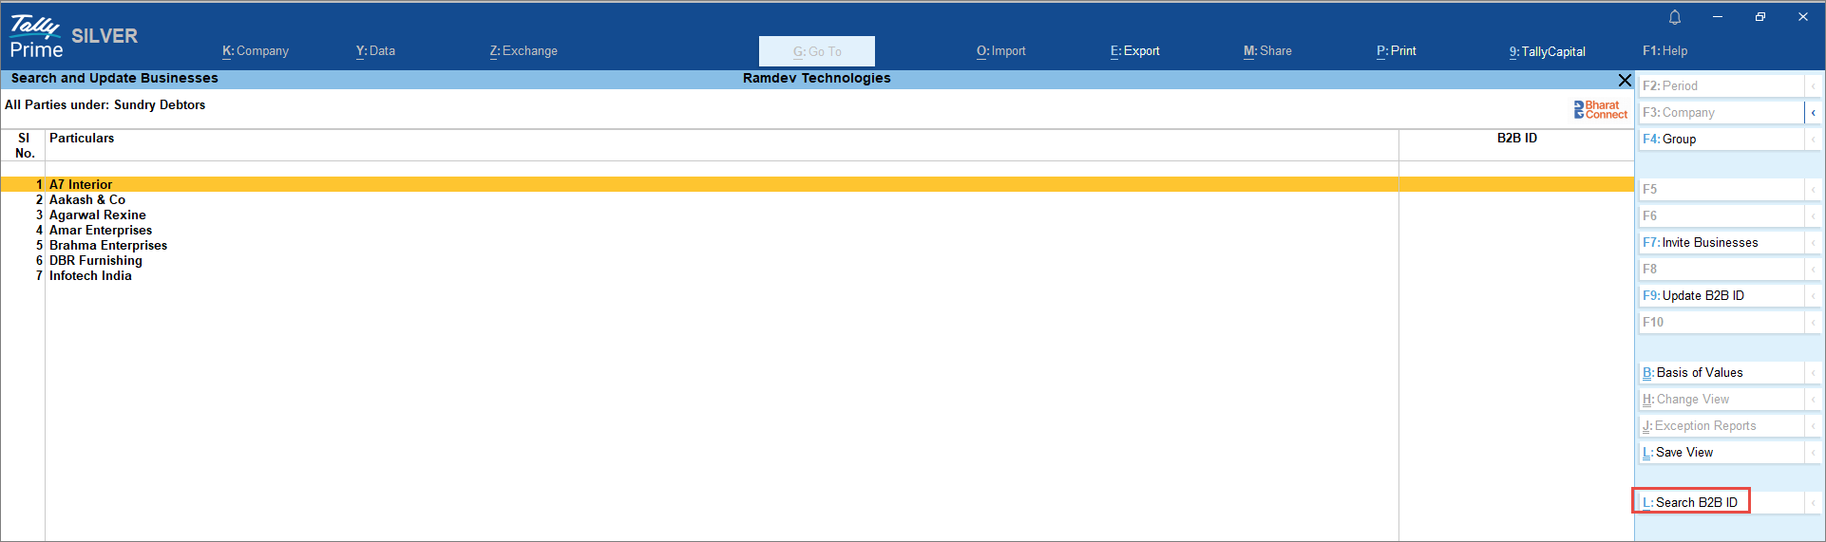The image size is (1826, 542).
Task: Click the Bharat Connect logo
Action: 1600,110
